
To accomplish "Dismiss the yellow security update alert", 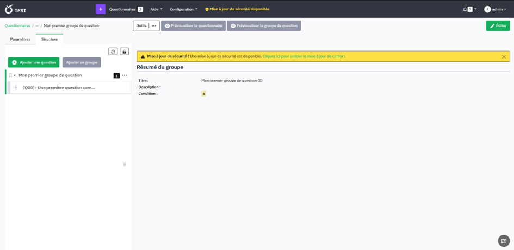I will point(504,56).
